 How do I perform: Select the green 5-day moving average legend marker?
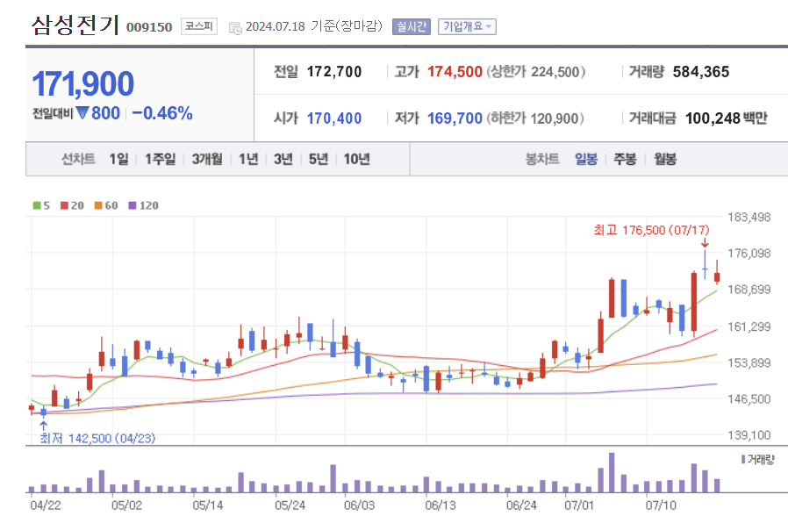click(36, 205)
